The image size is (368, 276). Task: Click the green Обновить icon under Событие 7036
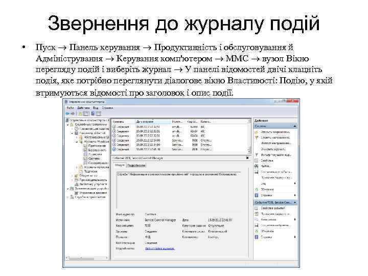(x=257, y=231)
